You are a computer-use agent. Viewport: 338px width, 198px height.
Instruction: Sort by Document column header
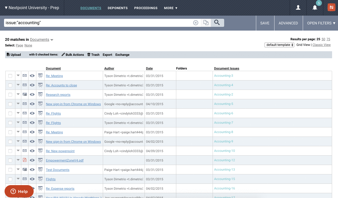click(x=53, y=68)
